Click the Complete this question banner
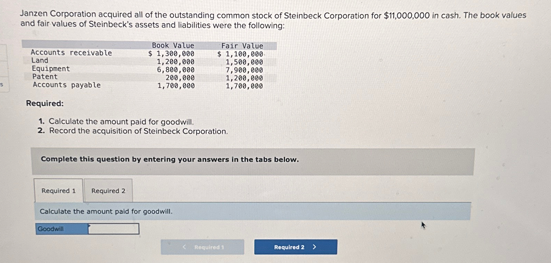 (170, 159)
